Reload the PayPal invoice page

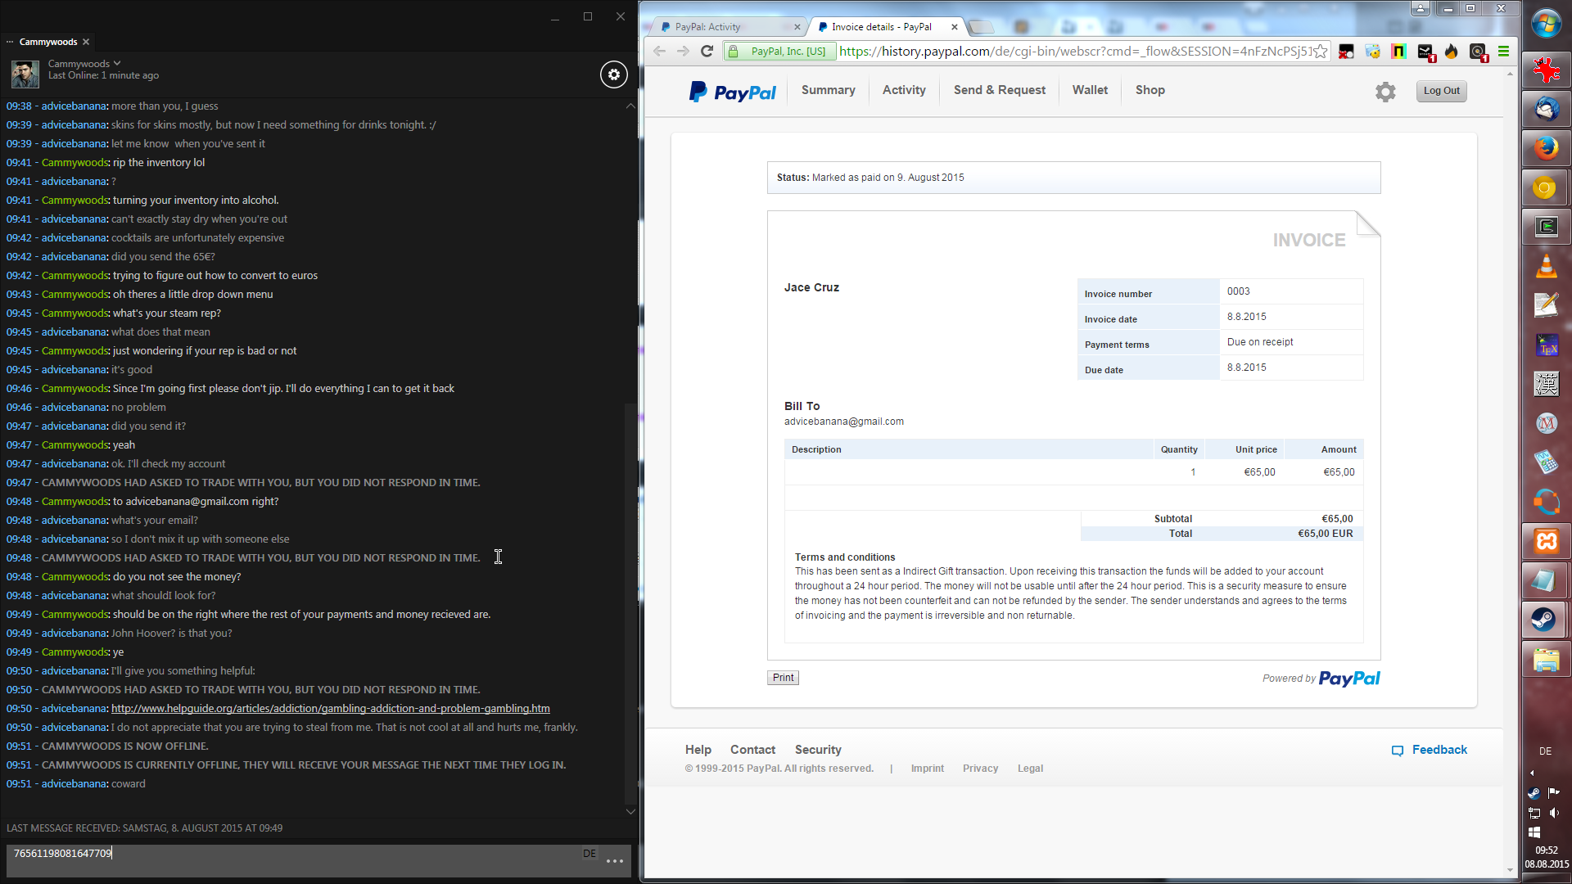click(x=707, y=52)
